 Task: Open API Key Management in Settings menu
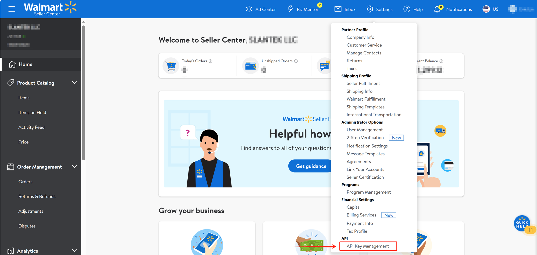tap(368, 246)
